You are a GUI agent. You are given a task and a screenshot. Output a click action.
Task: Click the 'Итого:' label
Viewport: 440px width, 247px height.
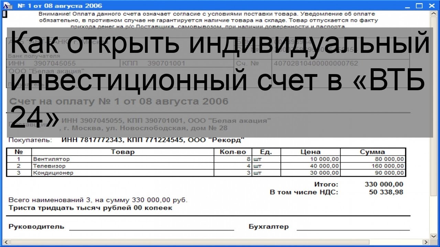[326, 185]
